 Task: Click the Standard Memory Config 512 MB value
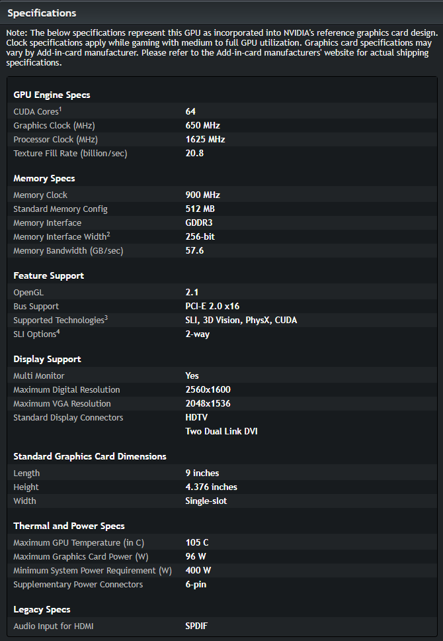pos(200,209)
